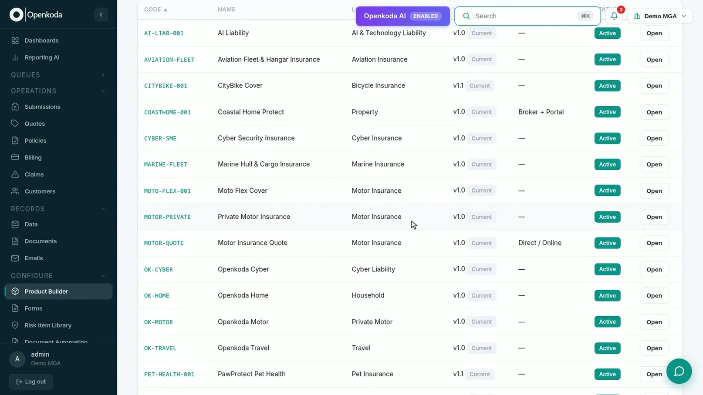
Task: Click the Openkoda logo icon
Action: click(17, 15)
